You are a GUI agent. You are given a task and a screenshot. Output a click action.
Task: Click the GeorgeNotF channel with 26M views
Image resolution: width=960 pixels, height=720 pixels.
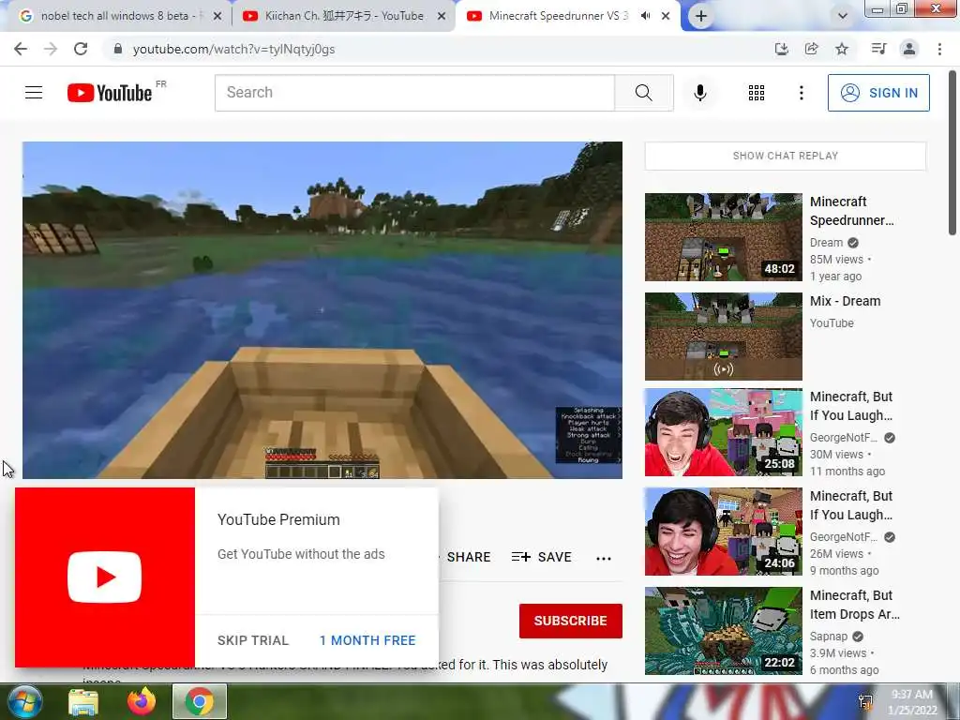(843, 537)
